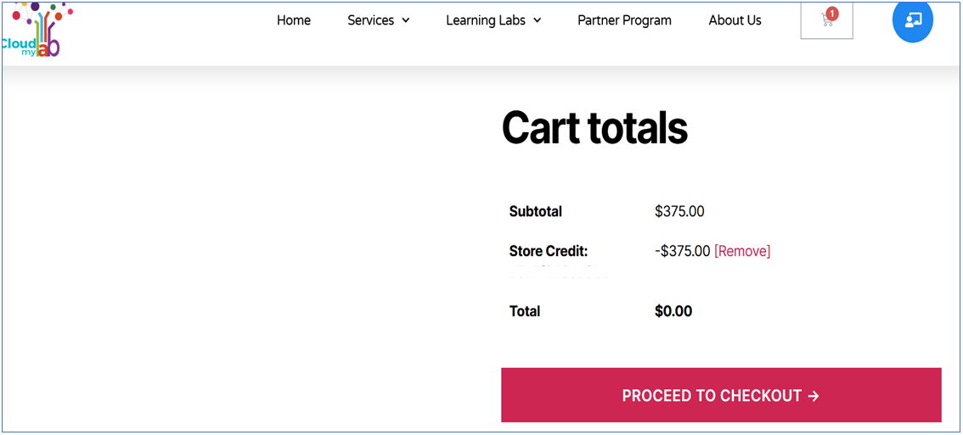Navigate to About Us
Image resolution: width=963 pixels, height=435 pixels.
(735, 20)
